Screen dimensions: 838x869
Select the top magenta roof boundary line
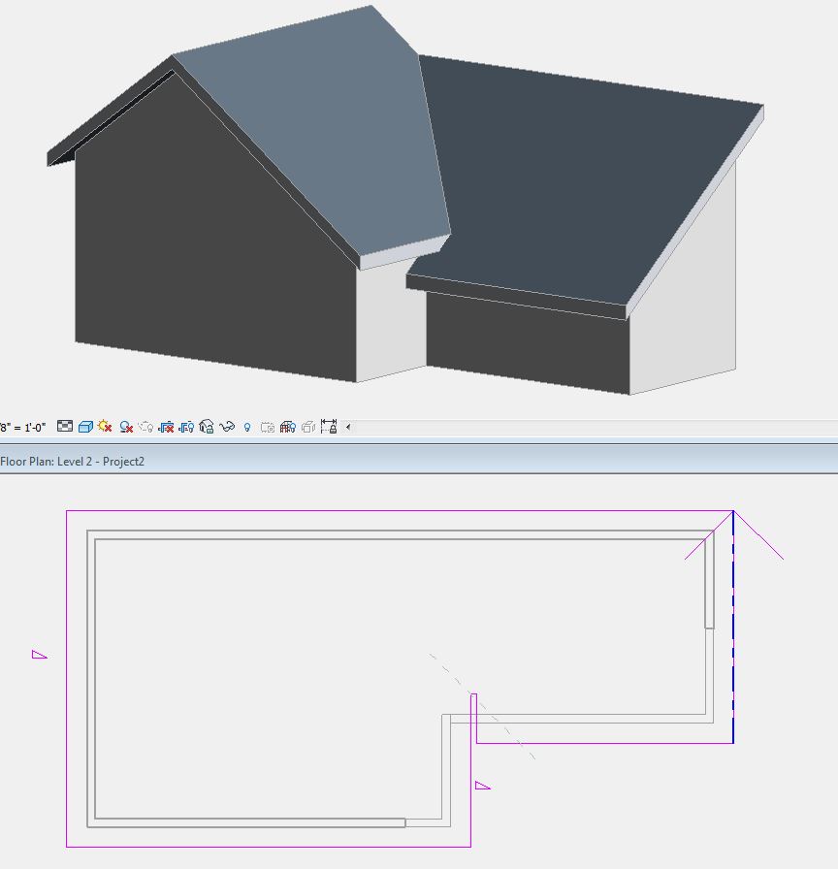(400, 511)
